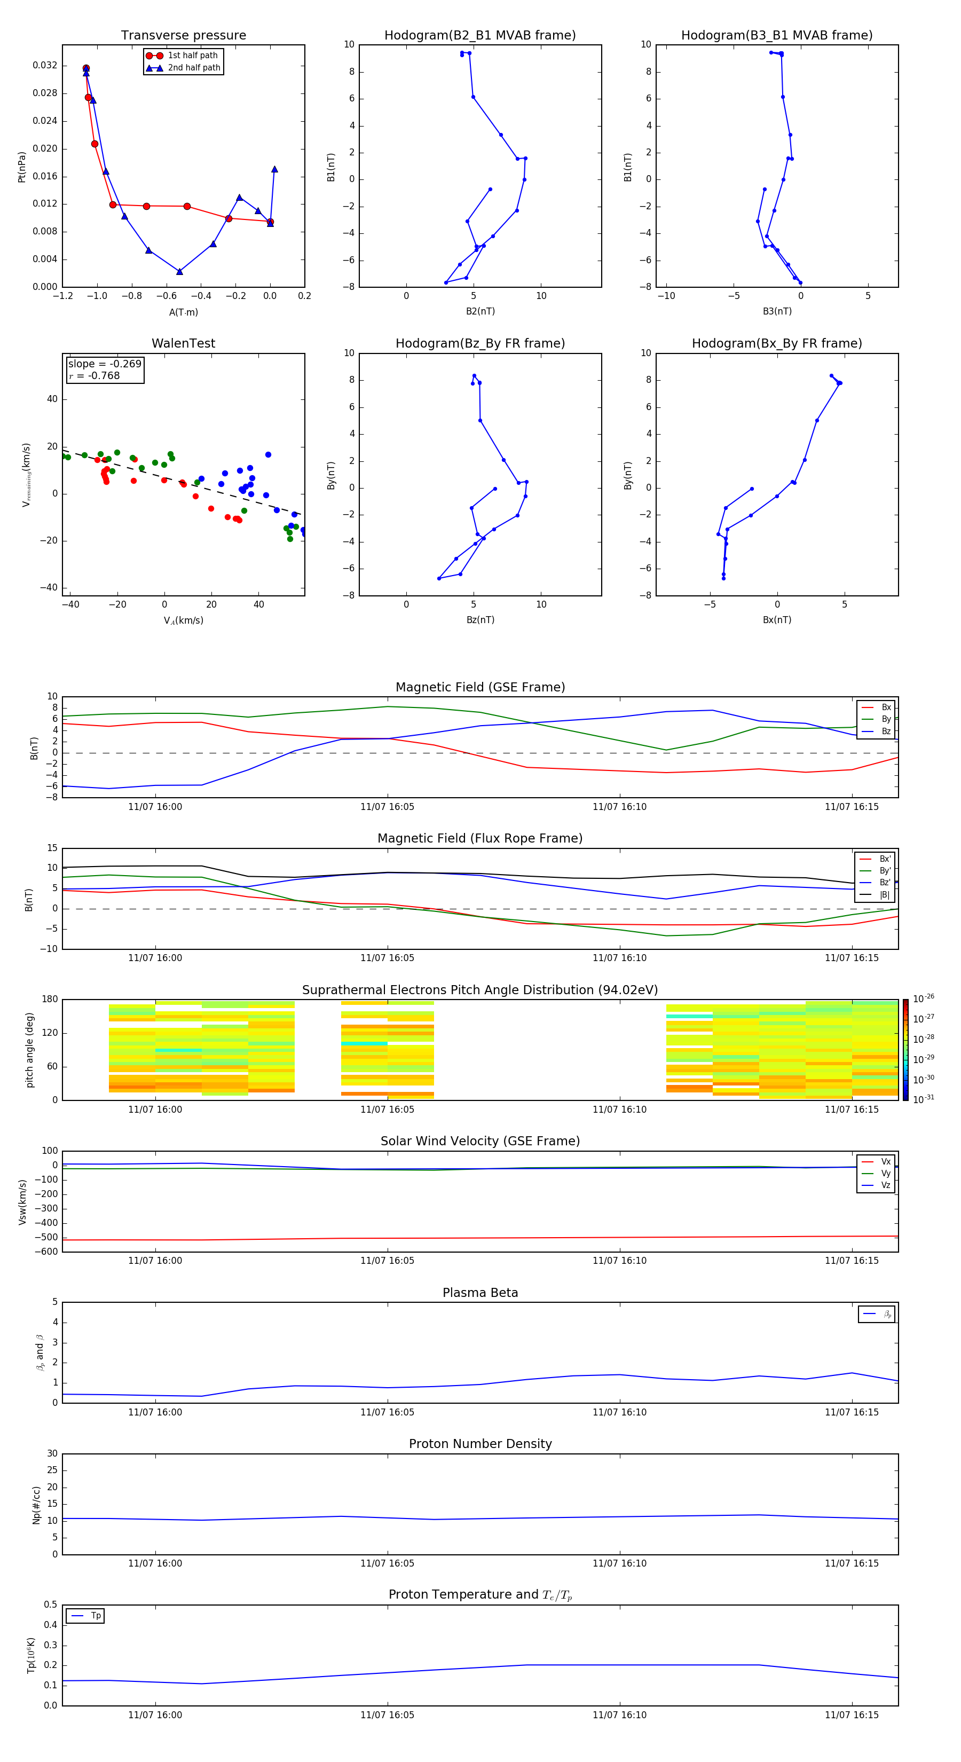Click '11/07 16:05' tick under GSE magnetic plot

click(x=387, y=807)
